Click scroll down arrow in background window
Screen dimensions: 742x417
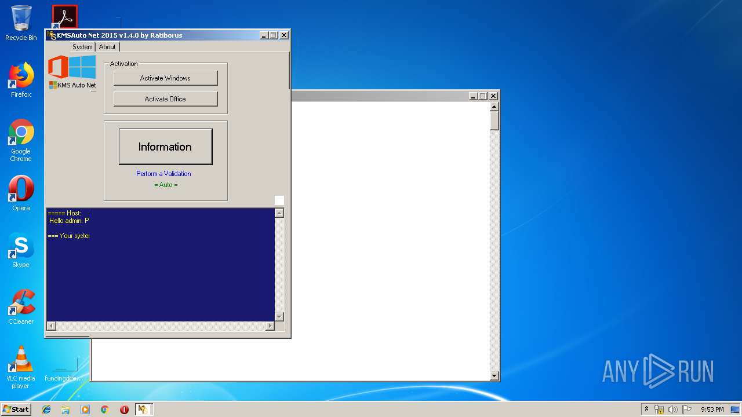click(x=494, y=376)
